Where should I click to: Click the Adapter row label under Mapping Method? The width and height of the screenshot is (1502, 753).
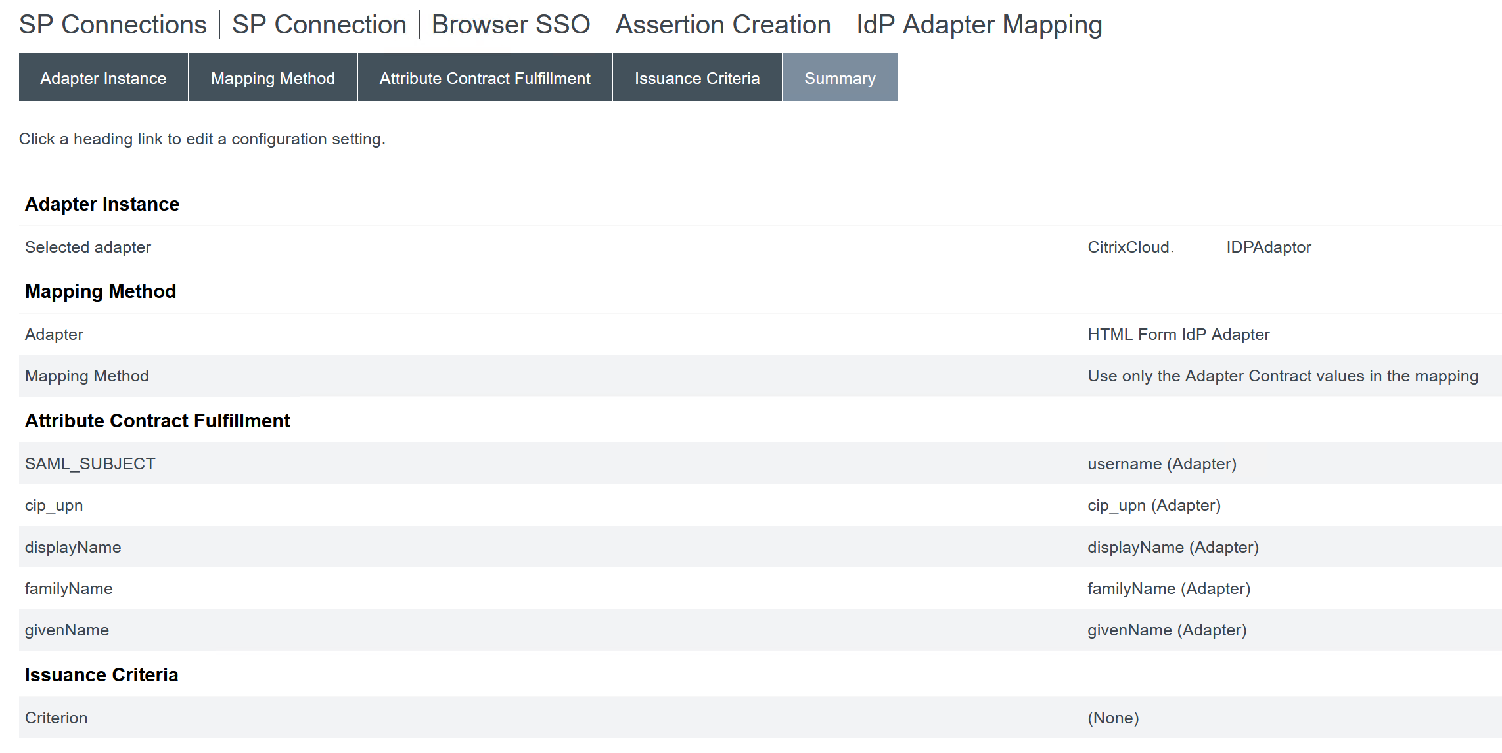point(55,335)
